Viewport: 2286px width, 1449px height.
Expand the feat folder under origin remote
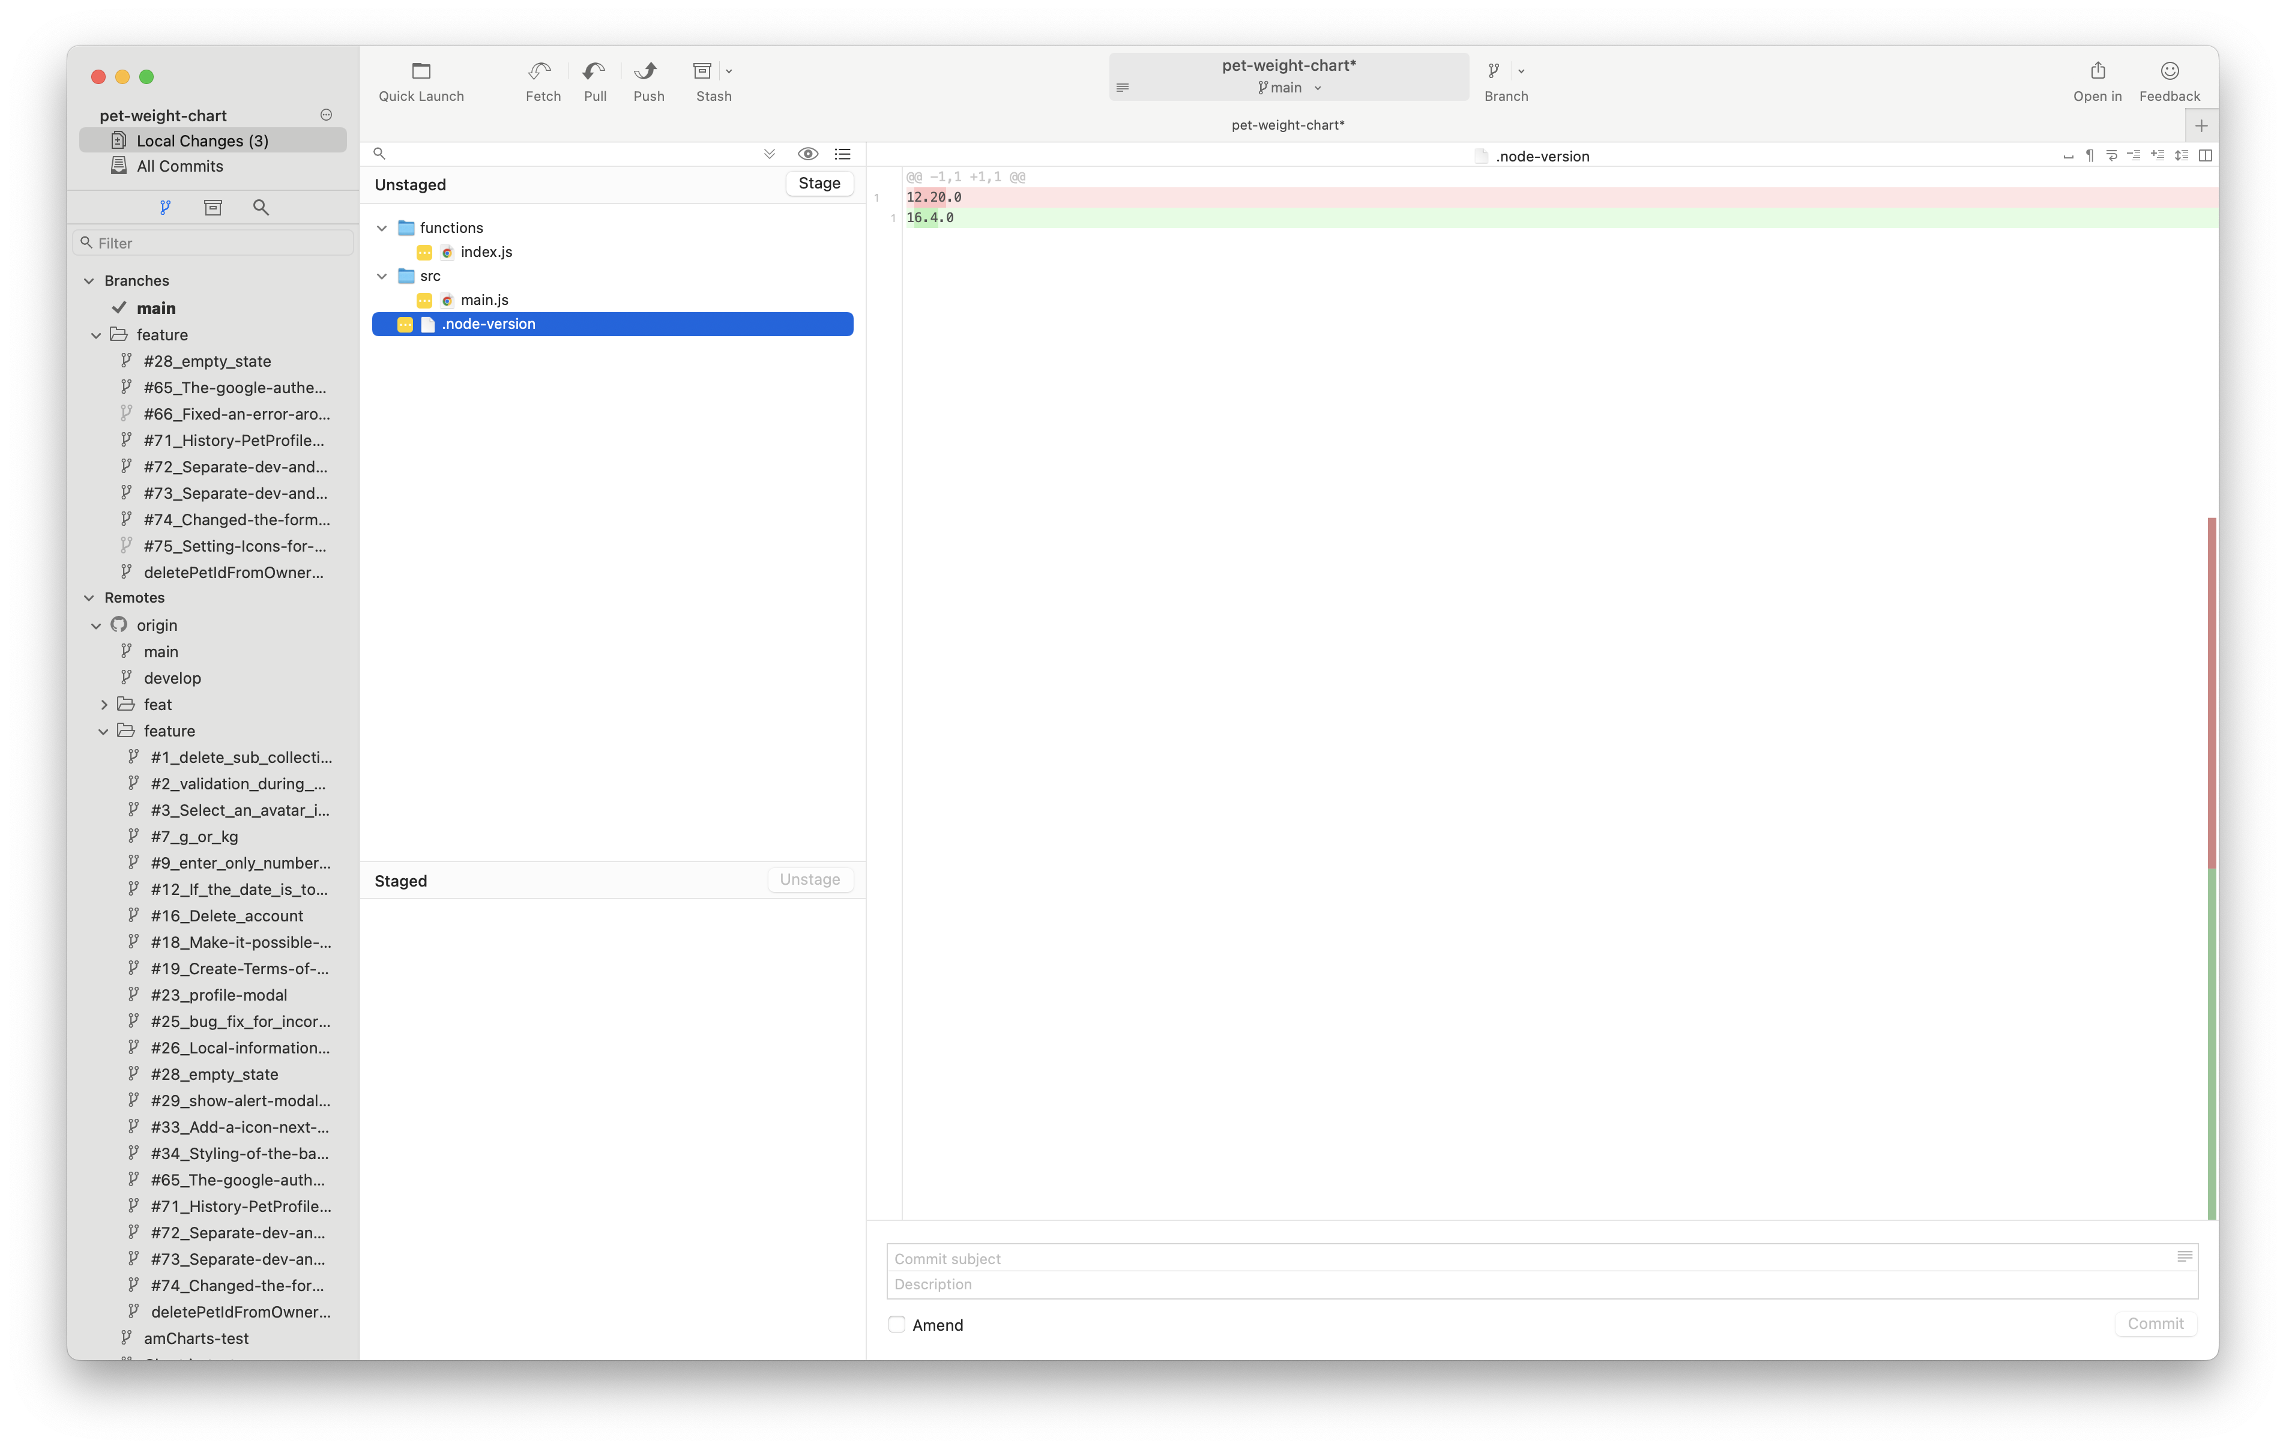point(104,703)
